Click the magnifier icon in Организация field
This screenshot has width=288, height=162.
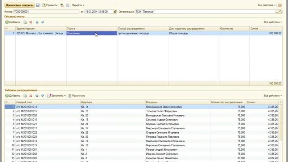pos(280,12)
